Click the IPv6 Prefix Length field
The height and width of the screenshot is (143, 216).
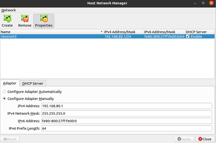click(x=127, y=129)
